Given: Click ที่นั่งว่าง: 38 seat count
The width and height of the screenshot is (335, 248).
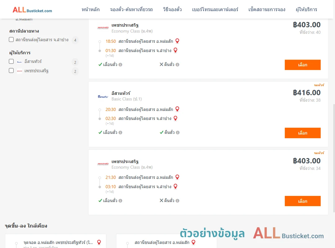Looking at the screenshot, I should (x=310, y=100).
